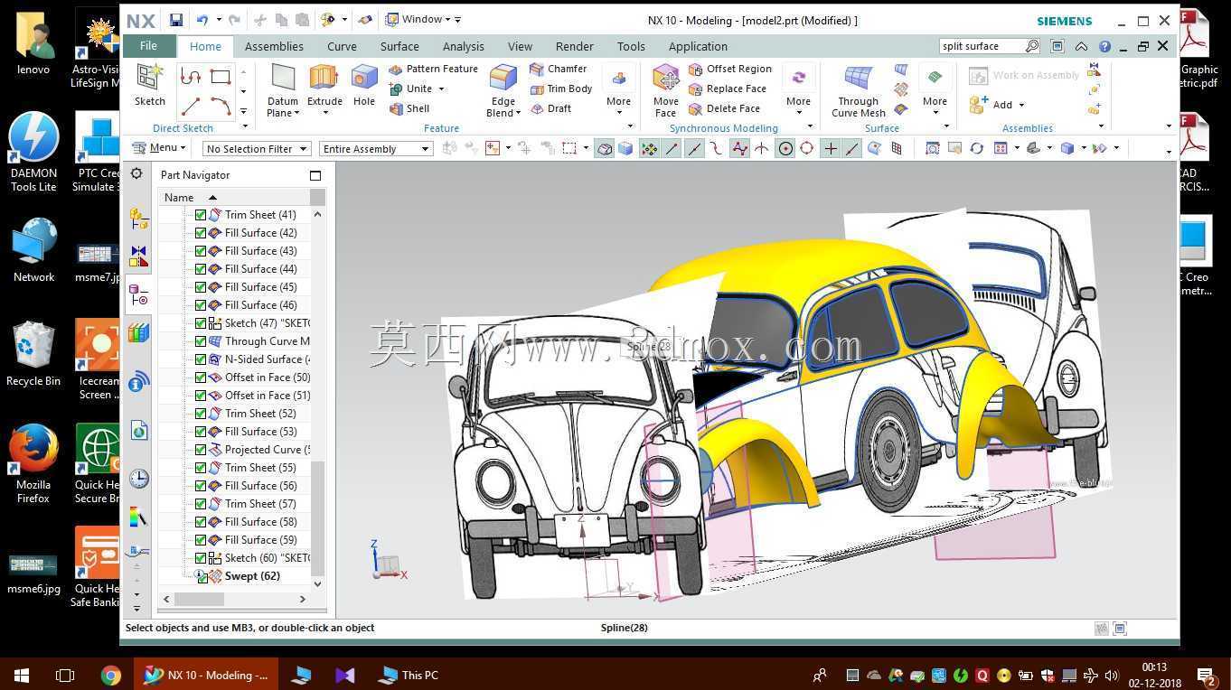Open the Assembly Navigator sidebar icon
Viewport: 1231px width, 690px height.
tap(138, 218)
